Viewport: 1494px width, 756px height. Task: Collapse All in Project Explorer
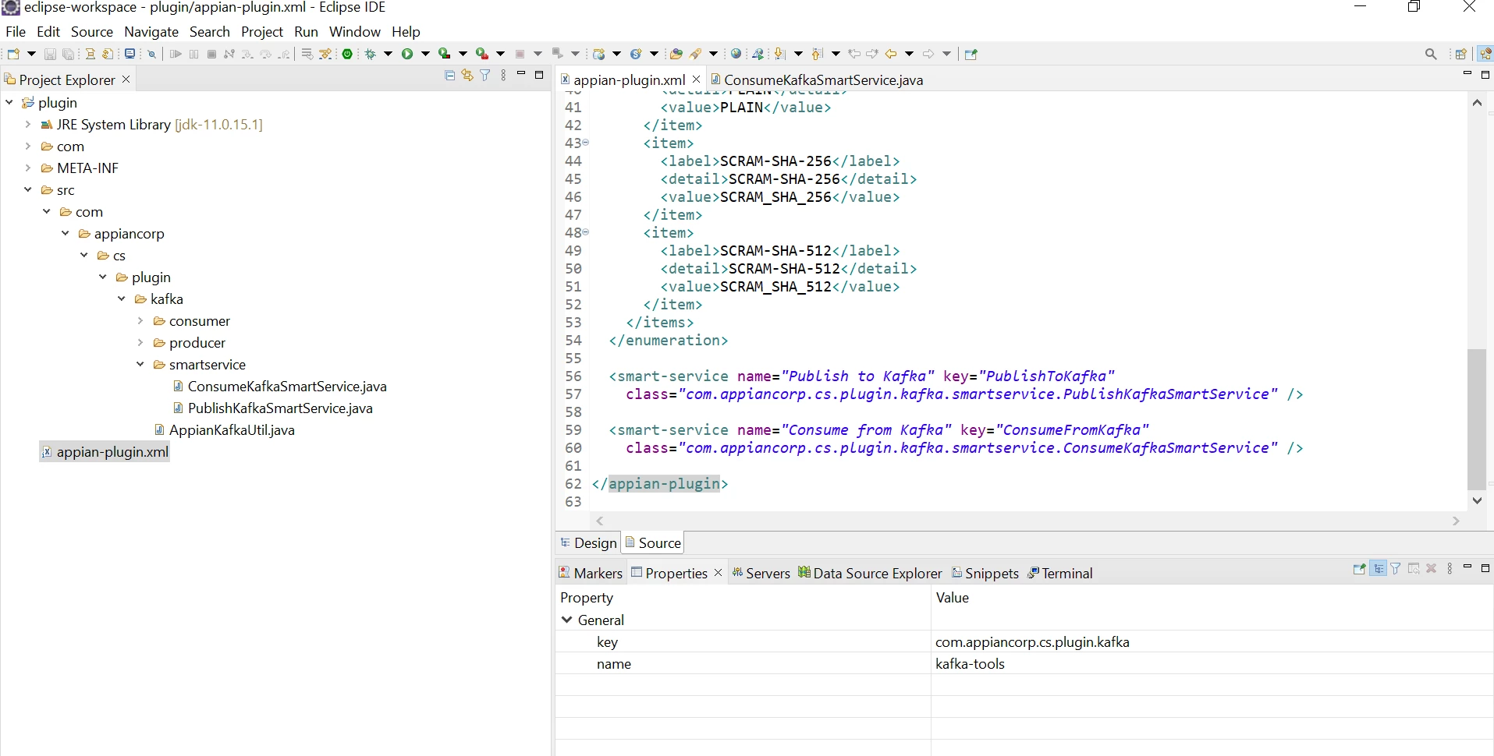449,76
